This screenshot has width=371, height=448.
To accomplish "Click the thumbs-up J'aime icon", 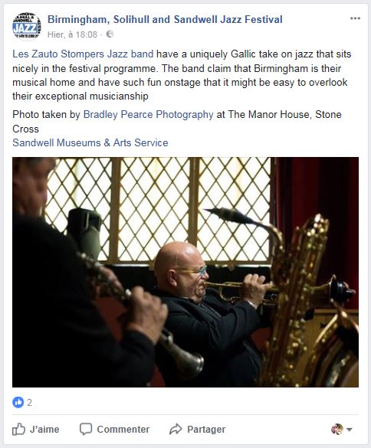I will [18, 429].
